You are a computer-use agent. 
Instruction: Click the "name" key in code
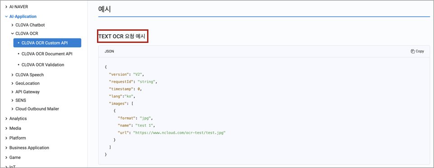pyautogui.click(x=124, y=125)
